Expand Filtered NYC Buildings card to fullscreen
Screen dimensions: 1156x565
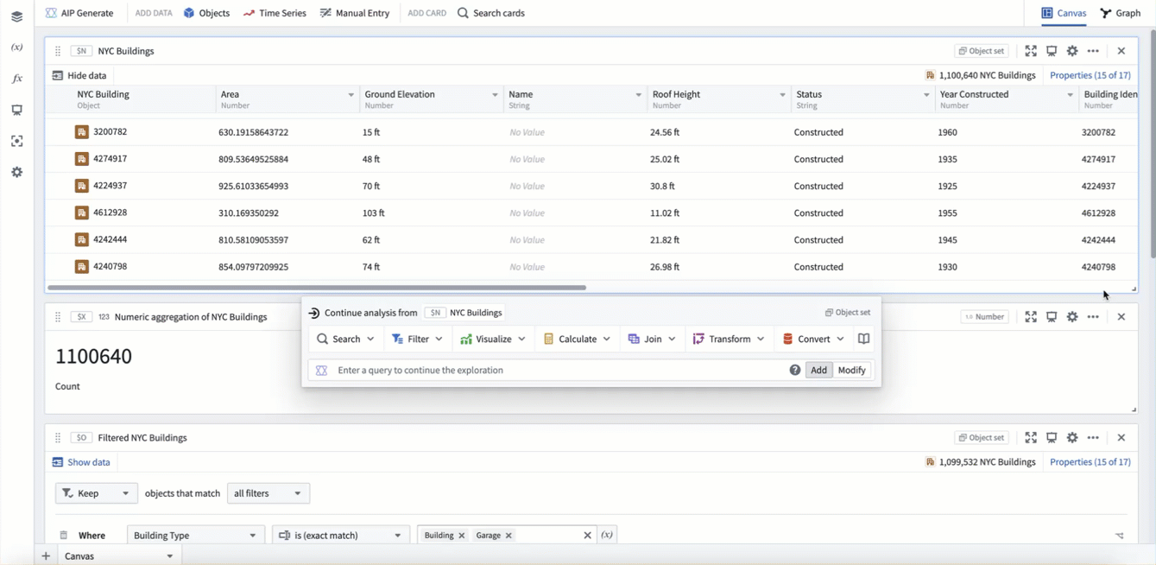pos(1031,438)
